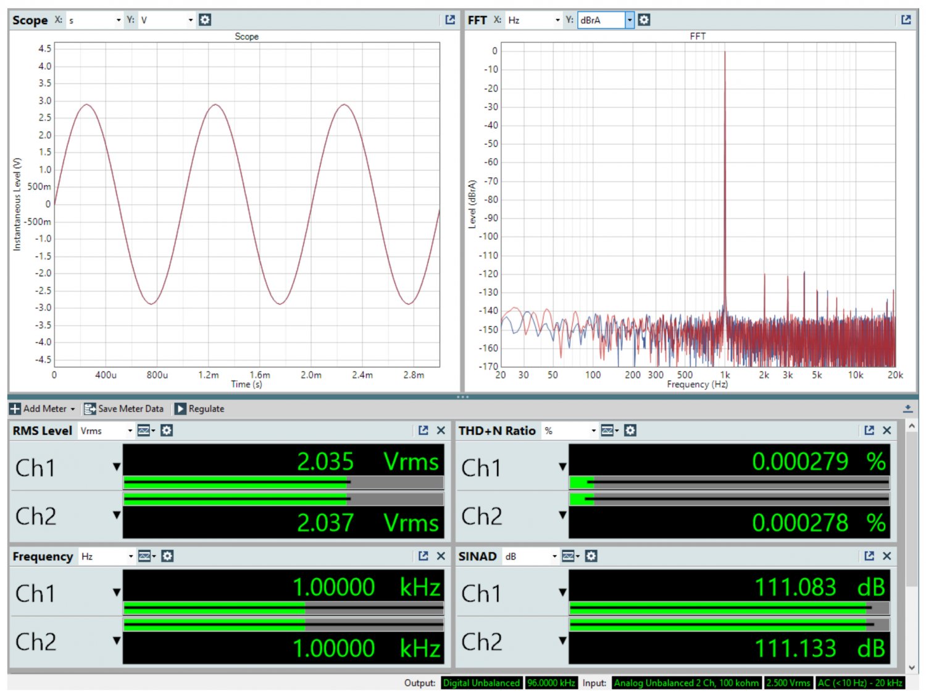Expand SINAD Ch1 channel arrow
Viewport: 926px width, 700px height.
click(x=562, y=593)
